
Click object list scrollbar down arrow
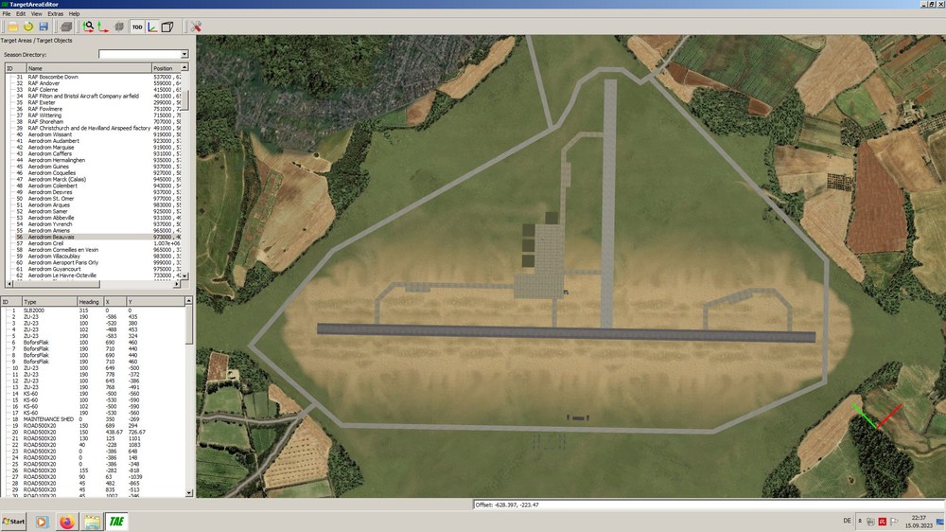(x=189, y=493)
